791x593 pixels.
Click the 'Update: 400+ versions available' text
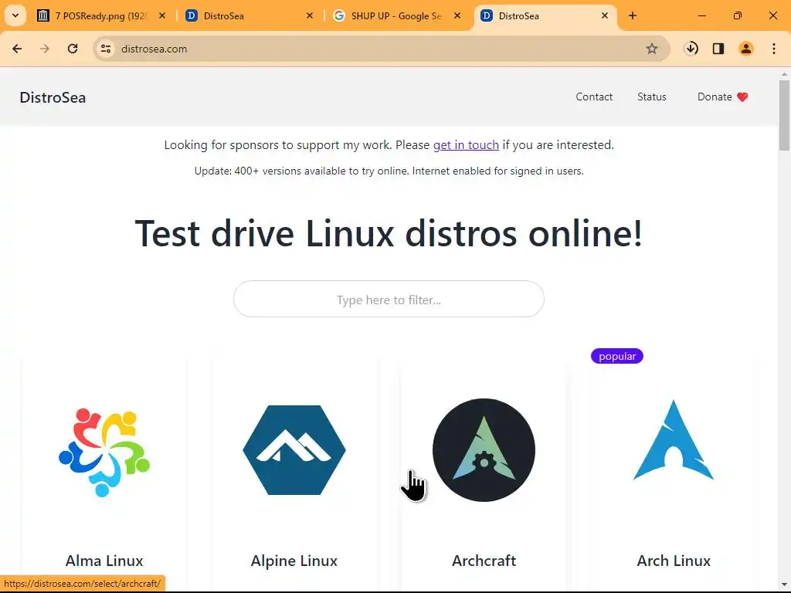pyautogui.click(x=389, y=171)
